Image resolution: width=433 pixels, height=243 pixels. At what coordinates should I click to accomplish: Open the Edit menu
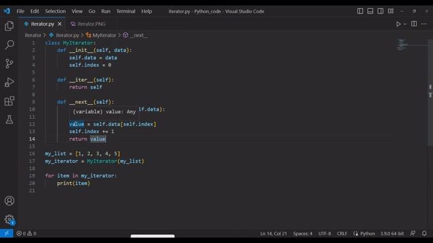(x=35, y=11)
